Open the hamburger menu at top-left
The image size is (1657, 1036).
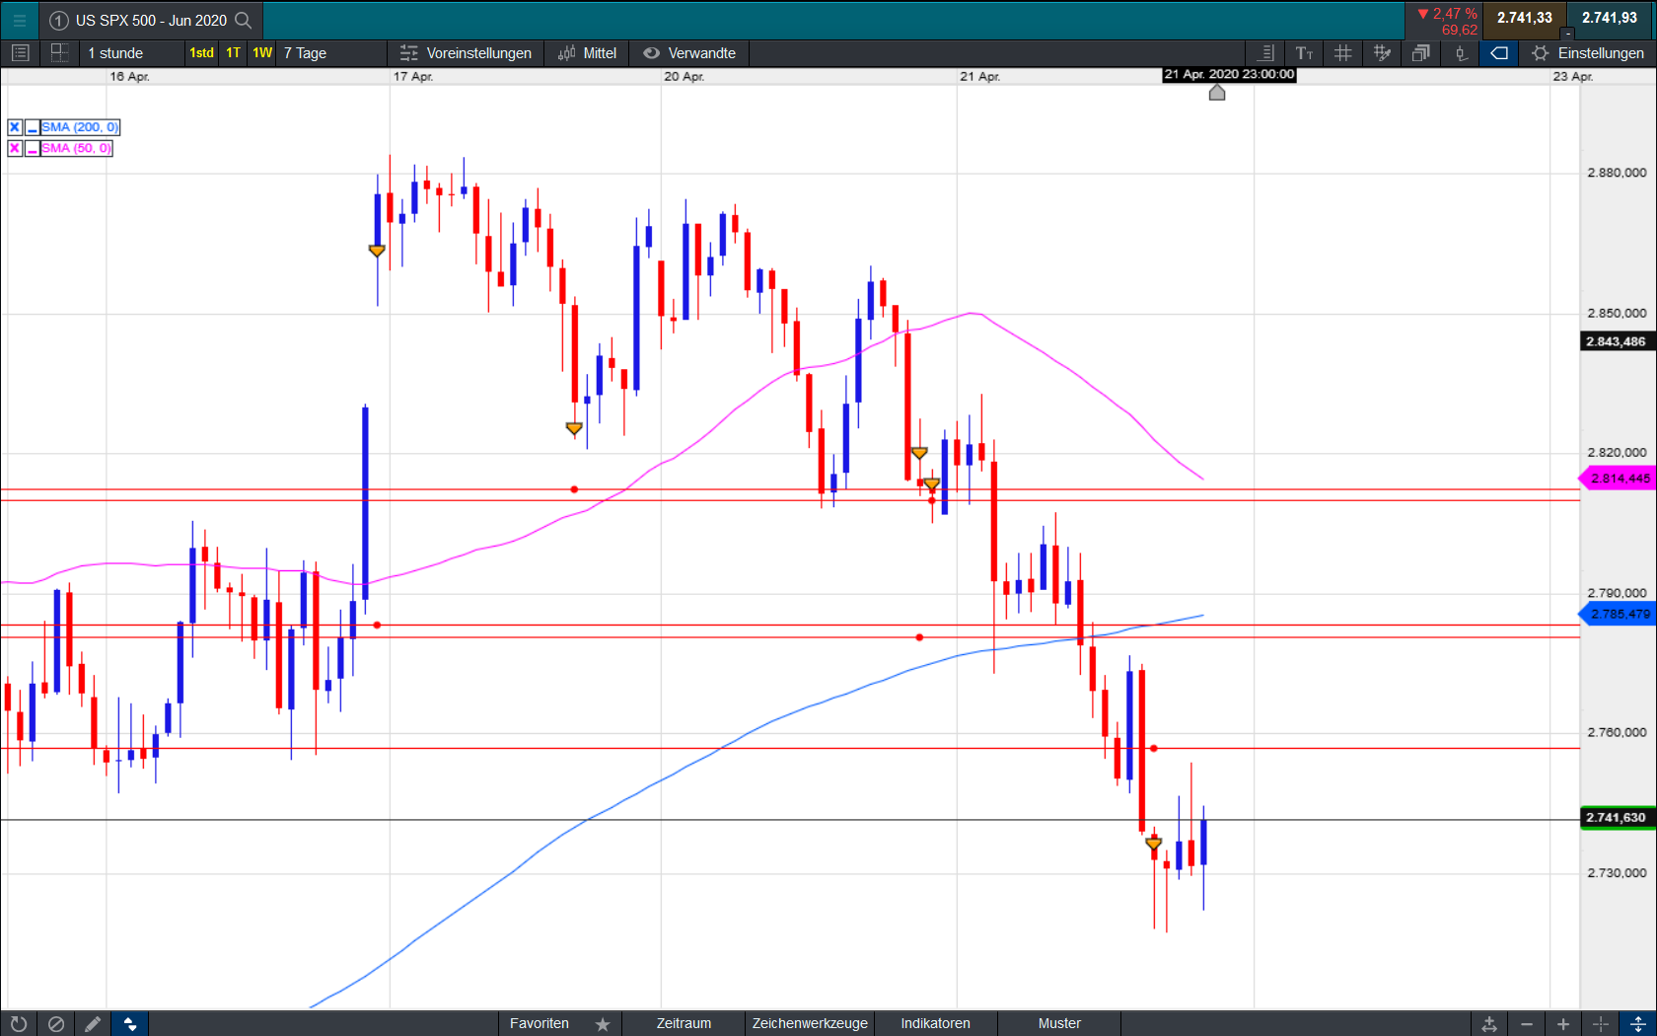(19, 20)
